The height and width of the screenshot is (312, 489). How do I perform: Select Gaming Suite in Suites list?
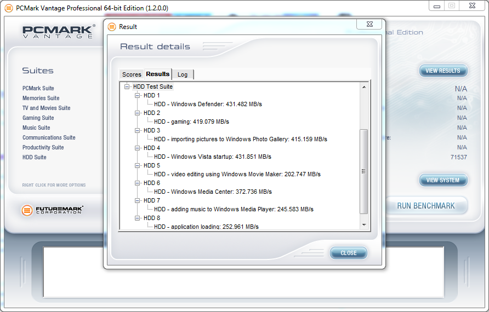point(38,118)
